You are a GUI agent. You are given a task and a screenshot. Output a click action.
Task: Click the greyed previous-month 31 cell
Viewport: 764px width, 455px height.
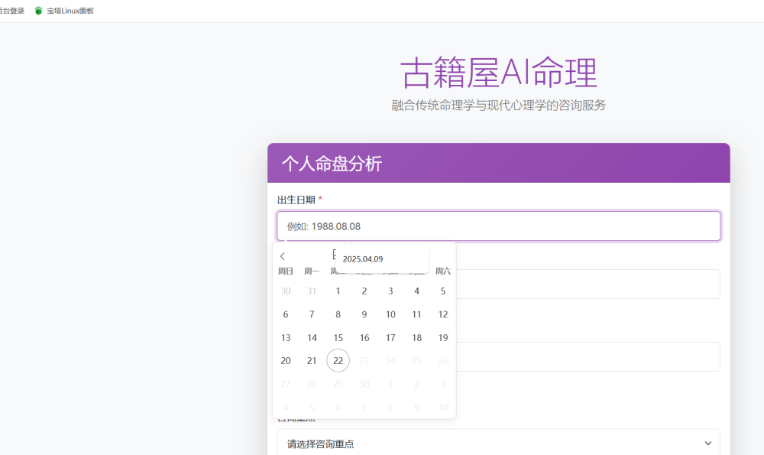[x=312, y=291]
